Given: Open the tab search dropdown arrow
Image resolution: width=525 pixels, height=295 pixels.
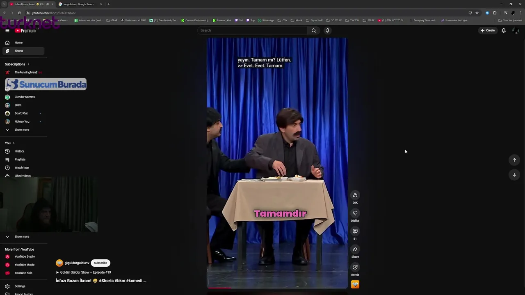Looking at the screenshot, I should [4, 4].
